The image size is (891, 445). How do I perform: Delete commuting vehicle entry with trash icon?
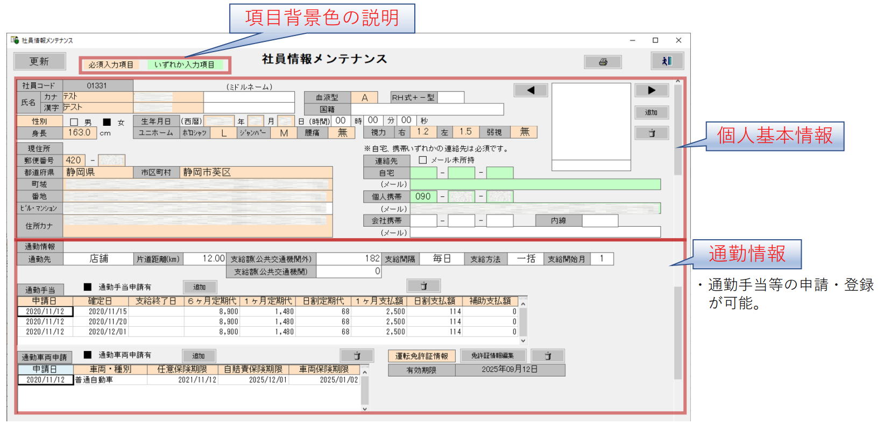[x=357, y=356]
